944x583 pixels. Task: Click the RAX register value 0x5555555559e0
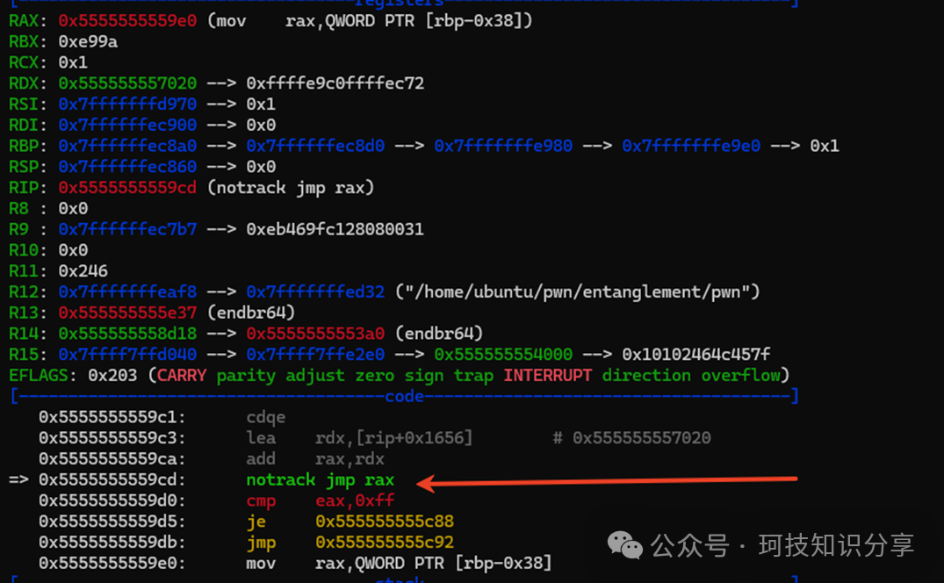coord(127,20)
